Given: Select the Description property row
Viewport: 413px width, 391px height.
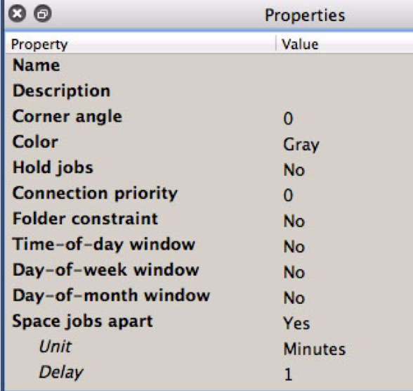Looking at the screenshot, I should click(209, 91).
